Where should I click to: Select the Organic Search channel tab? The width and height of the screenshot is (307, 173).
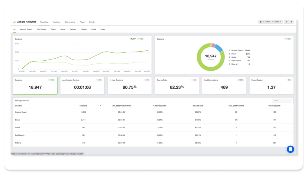26,29
